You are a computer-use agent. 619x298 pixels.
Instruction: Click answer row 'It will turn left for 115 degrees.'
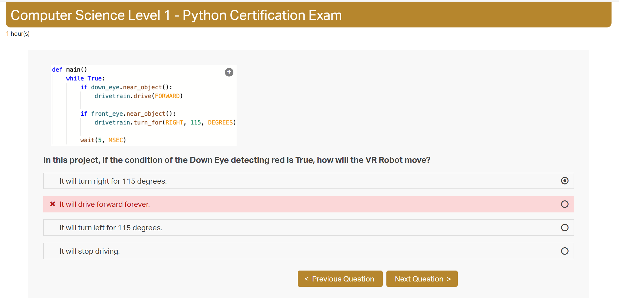tap(111, 228)
